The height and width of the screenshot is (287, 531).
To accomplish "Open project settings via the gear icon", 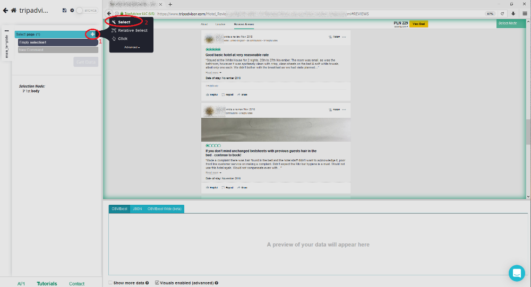I will [x=72, y=11].
